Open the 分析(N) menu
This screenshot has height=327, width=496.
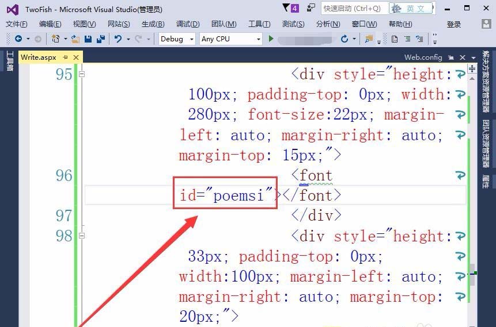[x=328, y=24]
